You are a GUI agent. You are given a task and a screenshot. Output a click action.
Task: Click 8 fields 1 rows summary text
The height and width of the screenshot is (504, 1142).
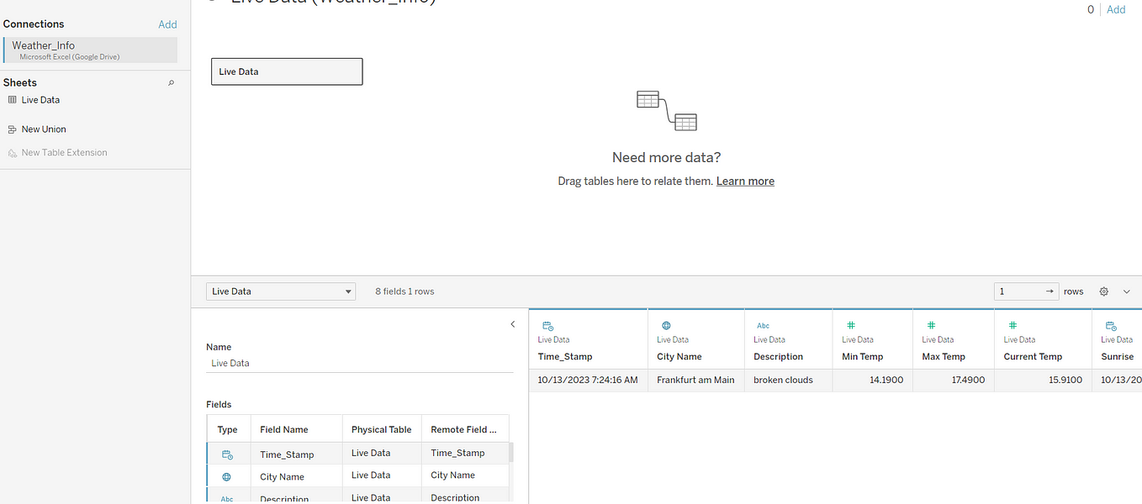[x=404, y=291]
